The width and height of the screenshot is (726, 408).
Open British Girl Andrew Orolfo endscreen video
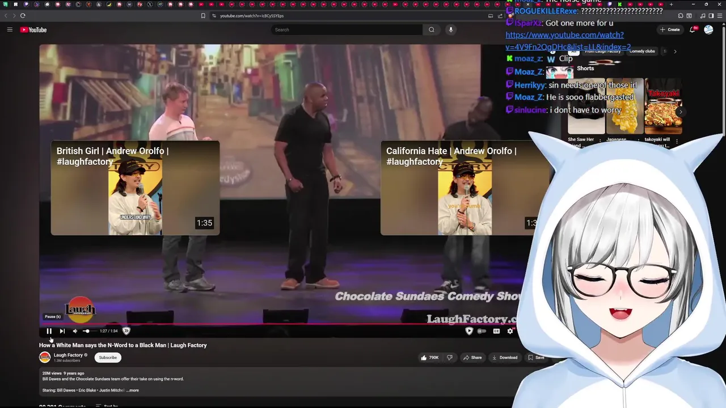(x=135, y=188)
